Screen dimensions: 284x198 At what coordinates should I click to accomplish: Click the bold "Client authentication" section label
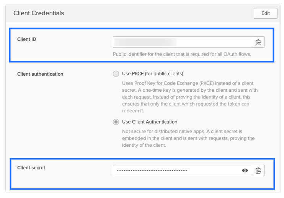coord(40,74)
